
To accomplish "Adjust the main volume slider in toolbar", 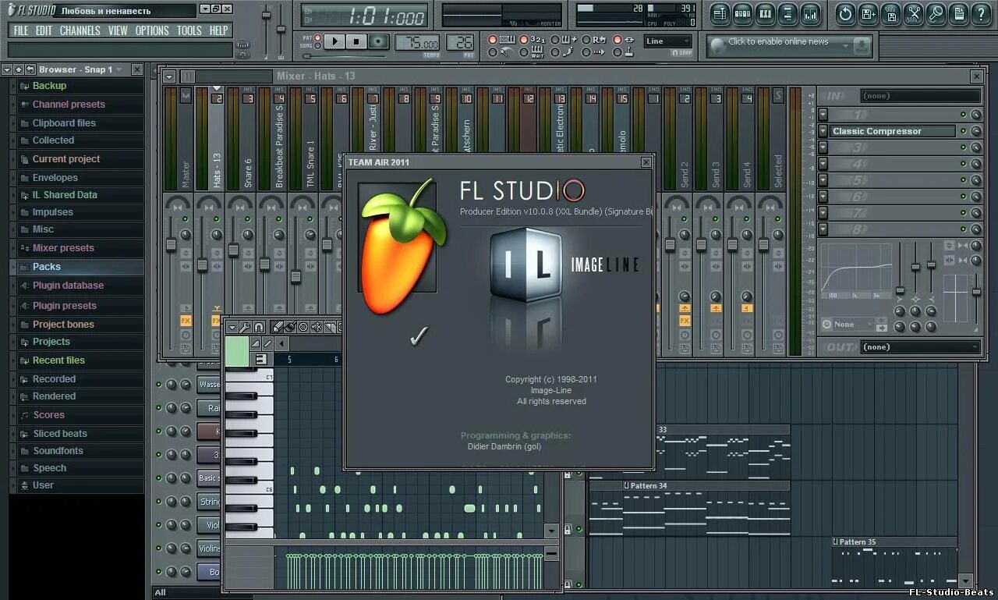I will 266,15.
